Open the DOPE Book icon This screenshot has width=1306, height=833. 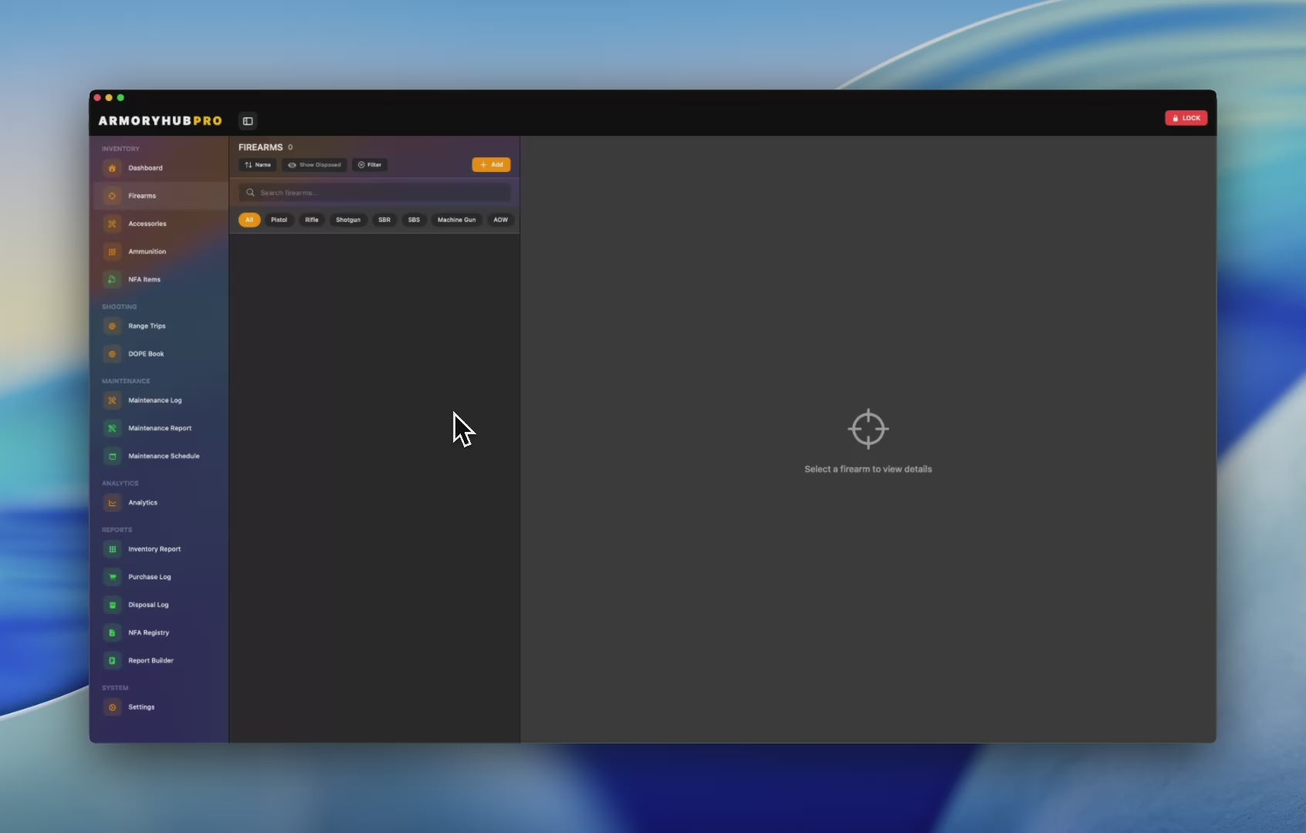click(112, 354)
